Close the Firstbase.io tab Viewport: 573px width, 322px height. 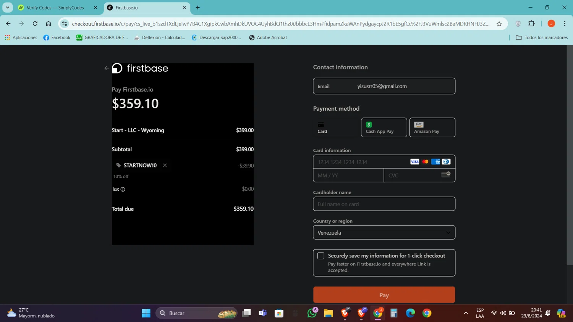[x=184, y=8]
